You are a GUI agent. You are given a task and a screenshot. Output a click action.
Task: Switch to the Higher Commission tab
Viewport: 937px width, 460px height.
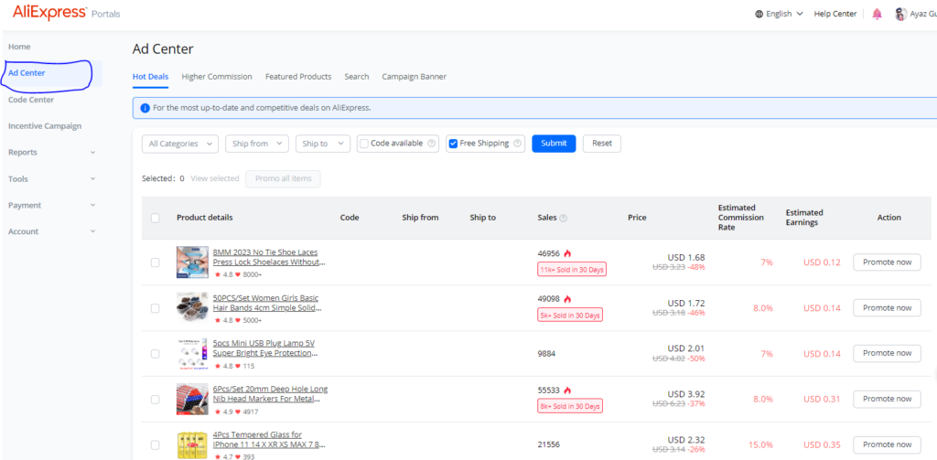217,77
